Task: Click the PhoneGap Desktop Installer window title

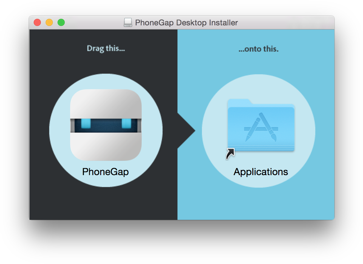Action: click(186, 23)
